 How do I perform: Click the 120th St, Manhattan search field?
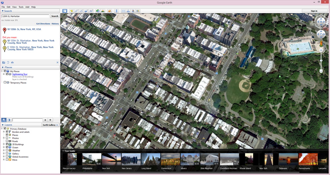click(25, 16)
